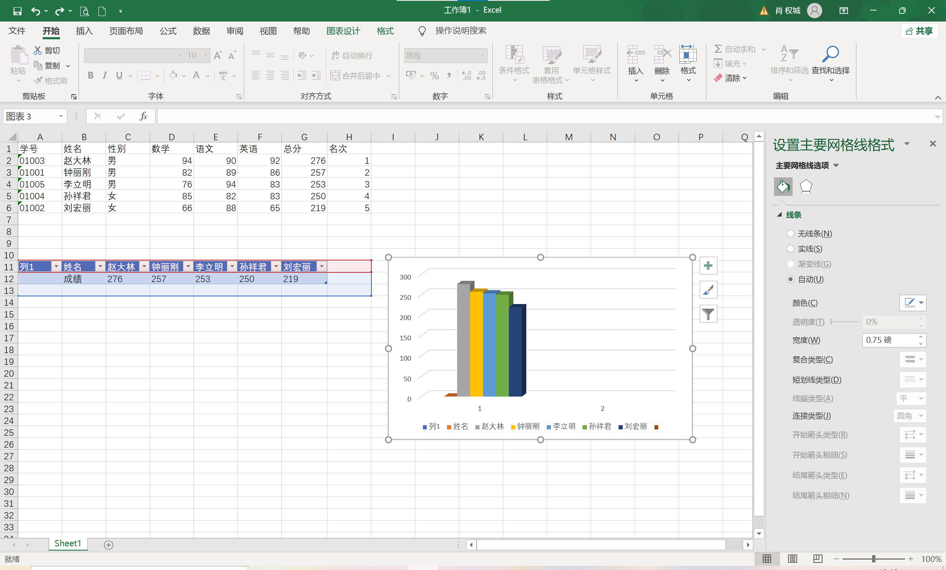Click the Save icon in quick access toolbar

pos(17,11)
